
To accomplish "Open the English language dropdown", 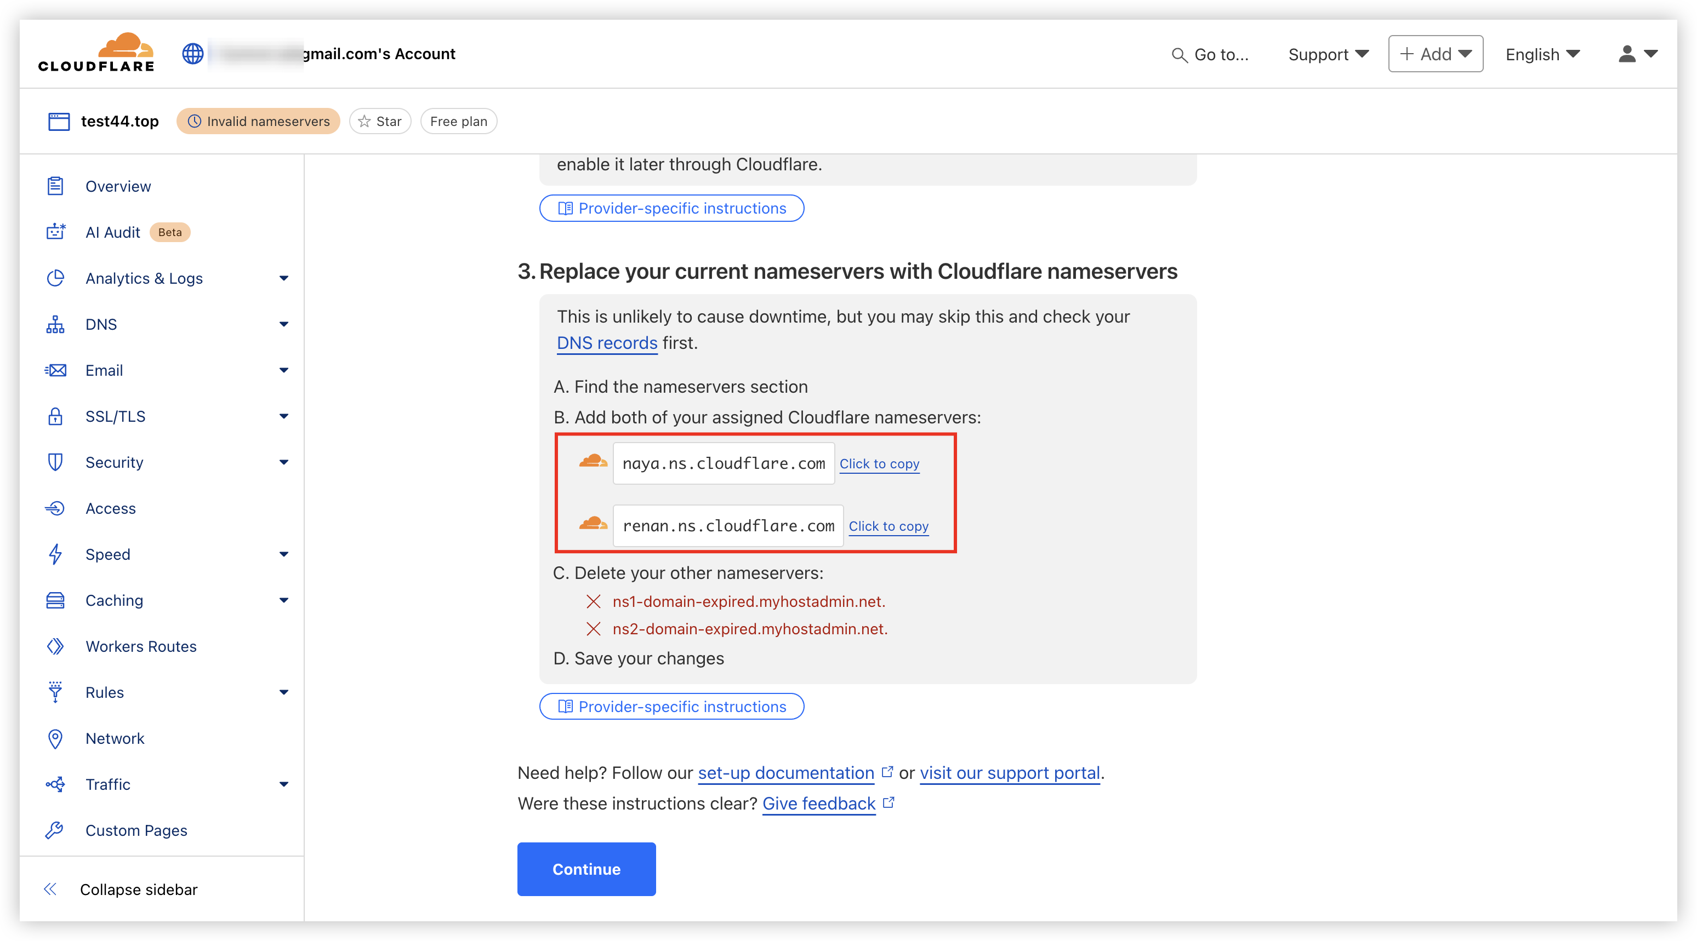I will point(1542,54).
